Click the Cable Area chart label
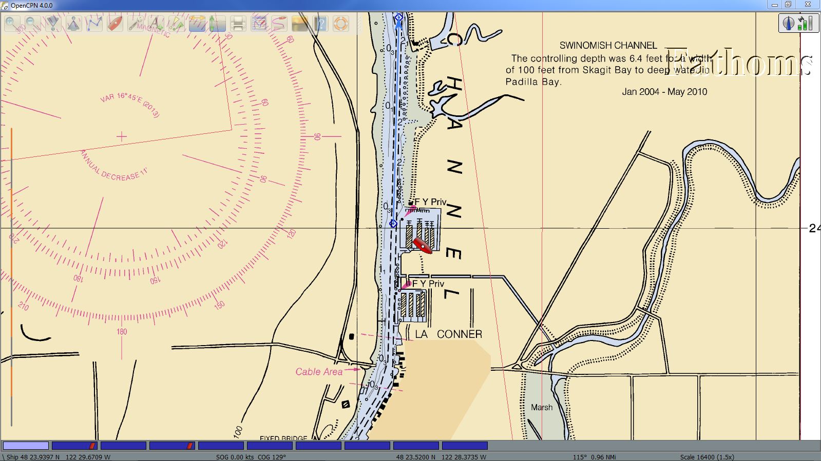821x461 pixels. click(x=319, y=372)
